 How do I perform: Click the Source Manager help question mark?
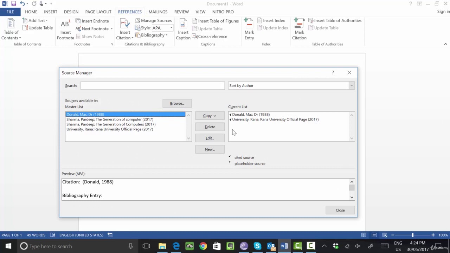click(x=333, y=73)
